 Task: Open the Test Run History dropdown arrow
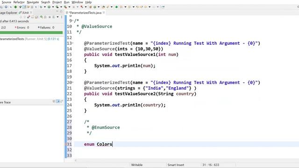coord(57,17)
